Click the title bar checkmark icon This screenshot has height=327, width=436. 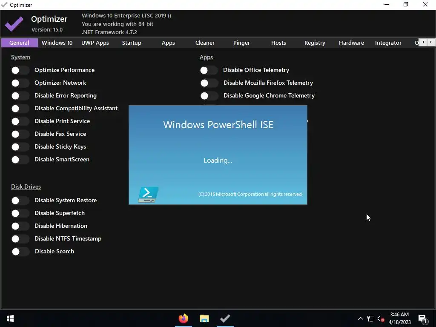[4, 5]
